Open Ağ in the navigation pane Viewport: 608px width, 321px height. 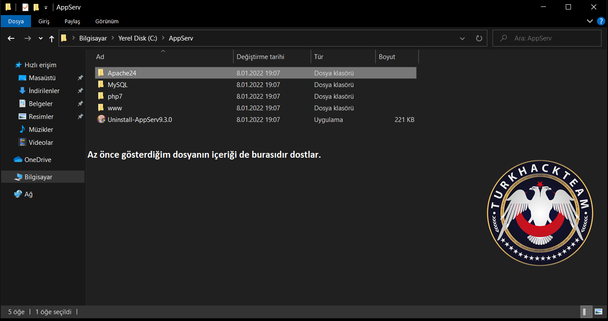point(28,194)
